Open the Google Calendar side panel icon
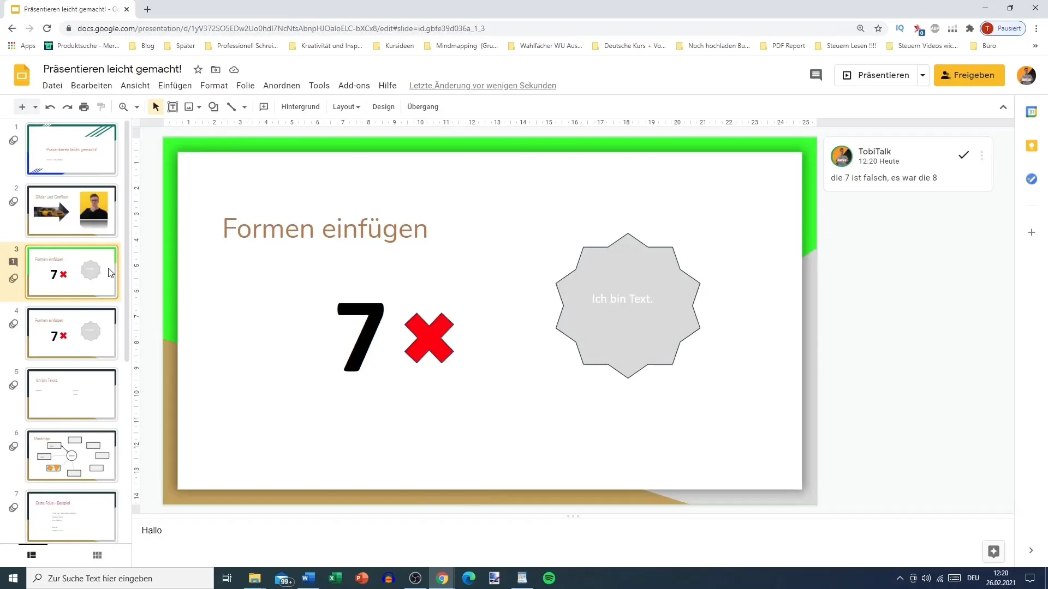Viewport: 1048px width, 589px height. (x=1031, y=112)
